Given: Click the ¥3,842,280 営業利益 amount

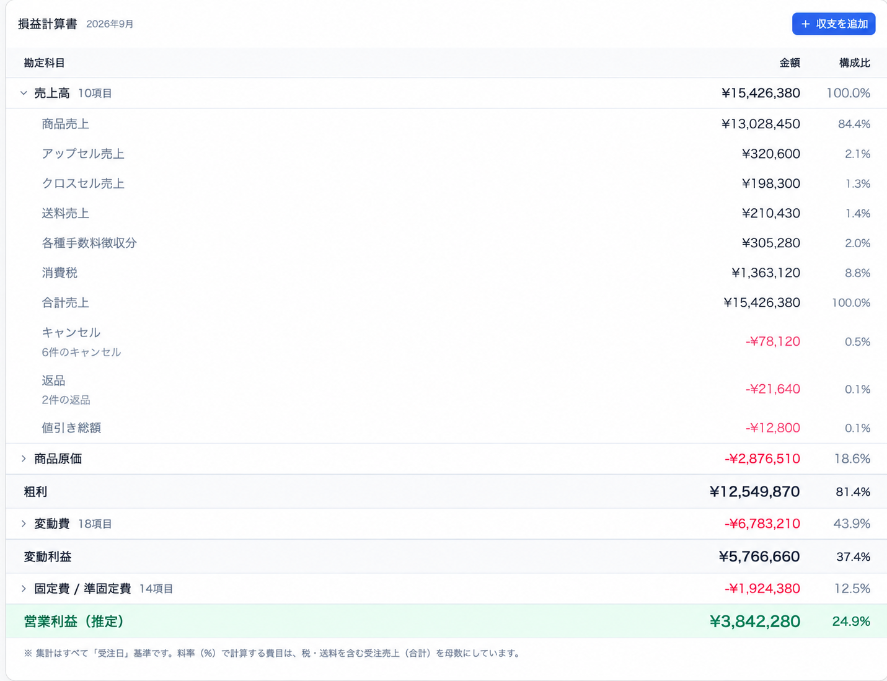Looking at the screenshot, I should (755, 621).
